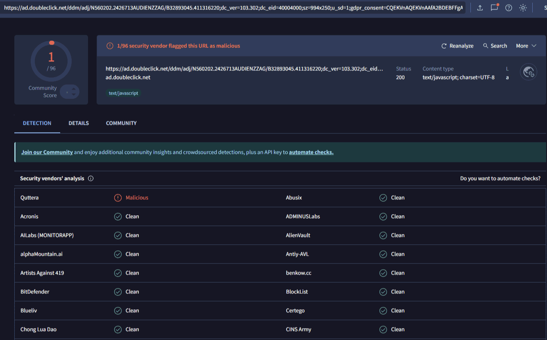Click the Status 200 value
This screenshot has height=340, width=547.
pyautogui.click(x=400, y=77)
